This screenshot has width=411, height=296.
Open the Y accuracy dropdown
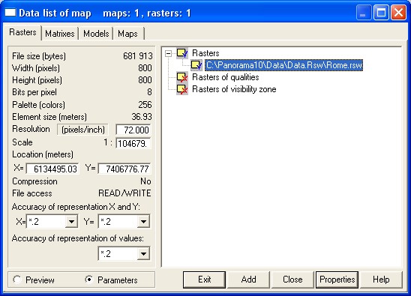pyautogui.click(x=143, y=222)
